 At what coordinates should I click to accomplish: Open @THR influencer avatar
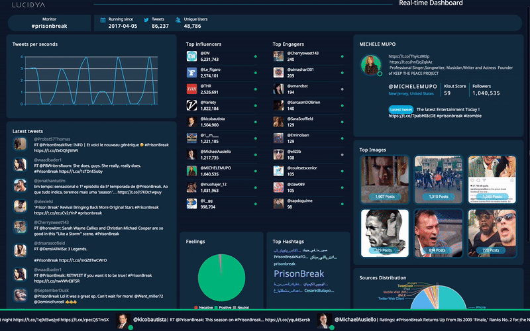191,89
